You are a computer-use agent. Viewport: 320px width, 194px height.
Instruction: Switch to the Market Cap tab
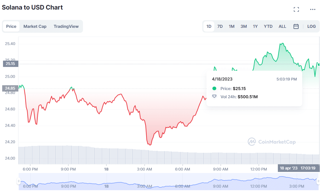tap(35, 26)
